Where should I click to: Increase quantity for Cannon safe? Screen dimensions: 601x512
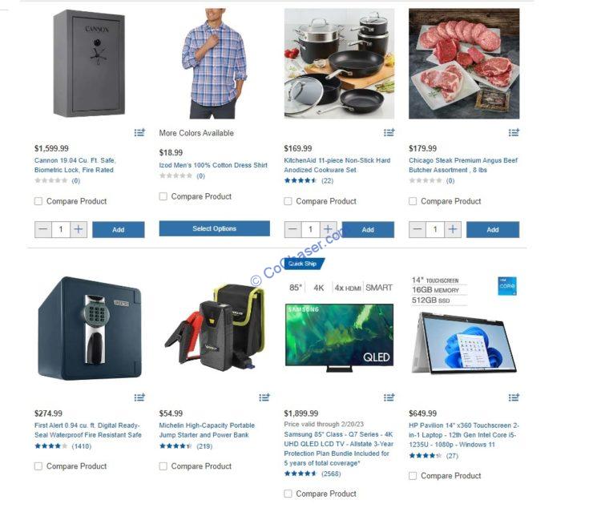tap(79, 229)
